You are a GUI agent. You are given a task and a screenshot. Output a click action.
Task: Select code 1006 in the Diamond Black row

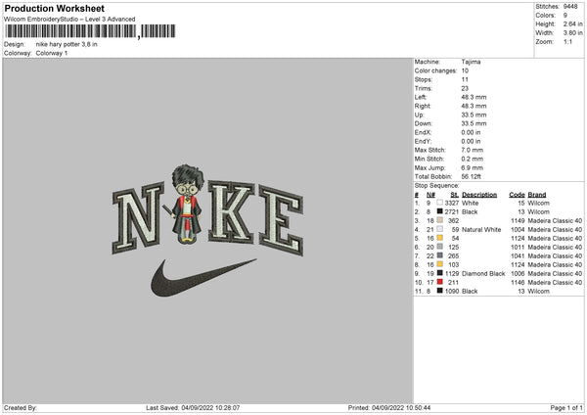click(518, 273)
